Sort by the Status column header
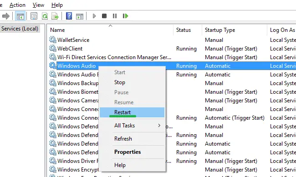Viewport: 296px width, 177px height. tap(188, 30)
